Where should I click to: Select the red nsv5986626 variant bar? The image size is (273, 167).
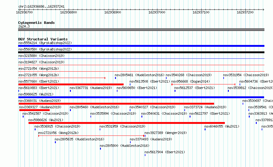(127, 123)
